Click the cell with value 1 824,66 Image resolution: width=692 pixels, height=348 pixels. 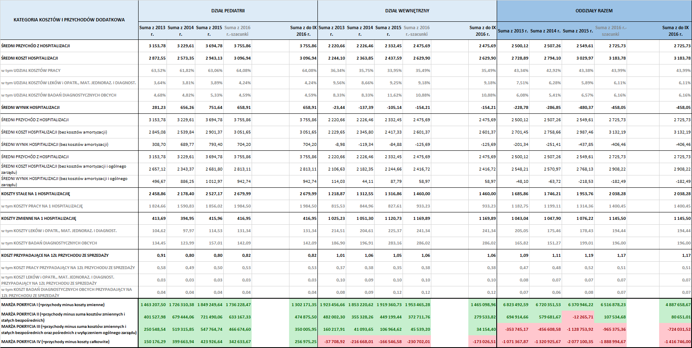point(153,206)
